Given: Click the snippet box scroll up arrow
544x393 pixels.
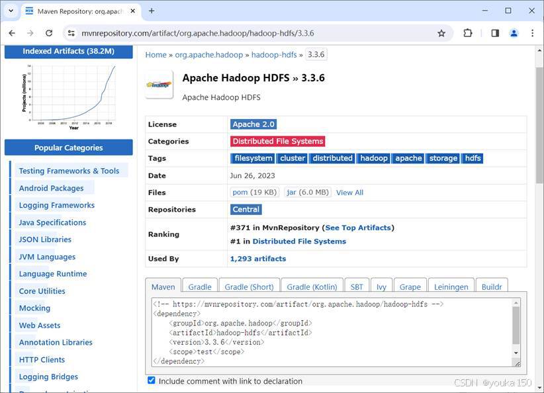Looking at the screenshot, I should click(x=516, y=302).
